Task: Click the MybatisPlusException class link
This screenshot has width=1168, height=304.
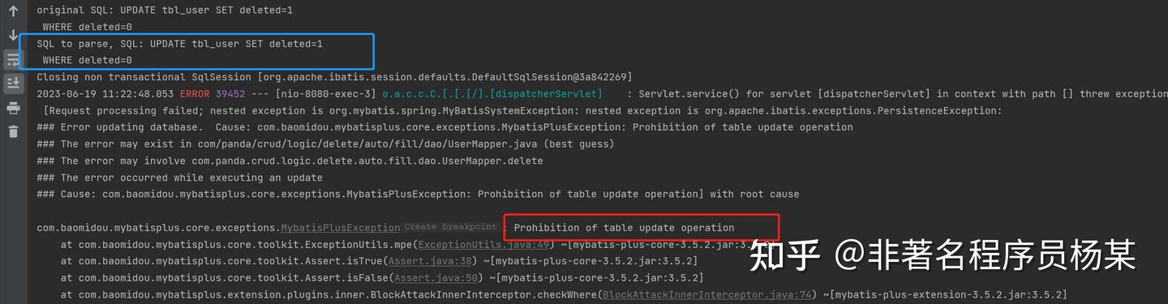Action: (341, 228)
